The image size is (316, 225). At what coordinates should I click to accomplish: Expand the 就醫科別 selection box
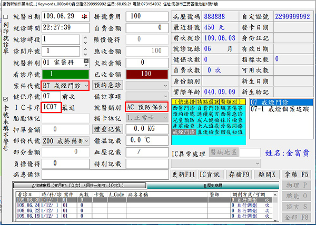[x=85, y=63]
